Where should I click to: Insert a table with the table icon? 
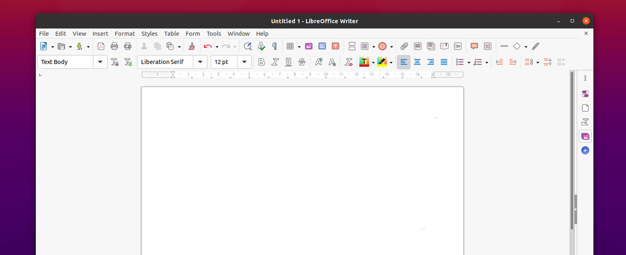tap(290, 46)
